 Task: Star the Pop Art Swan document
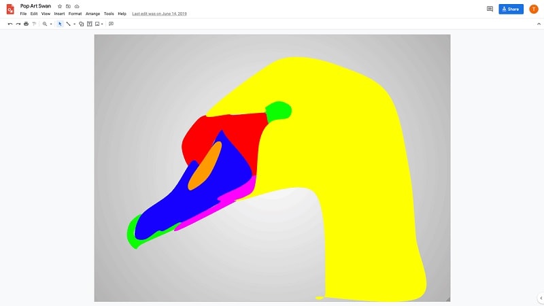[60, 6]
